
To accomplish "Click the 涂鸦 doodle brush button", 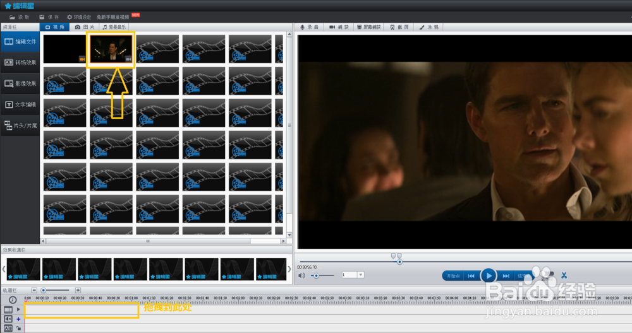I will coord(429,27).
